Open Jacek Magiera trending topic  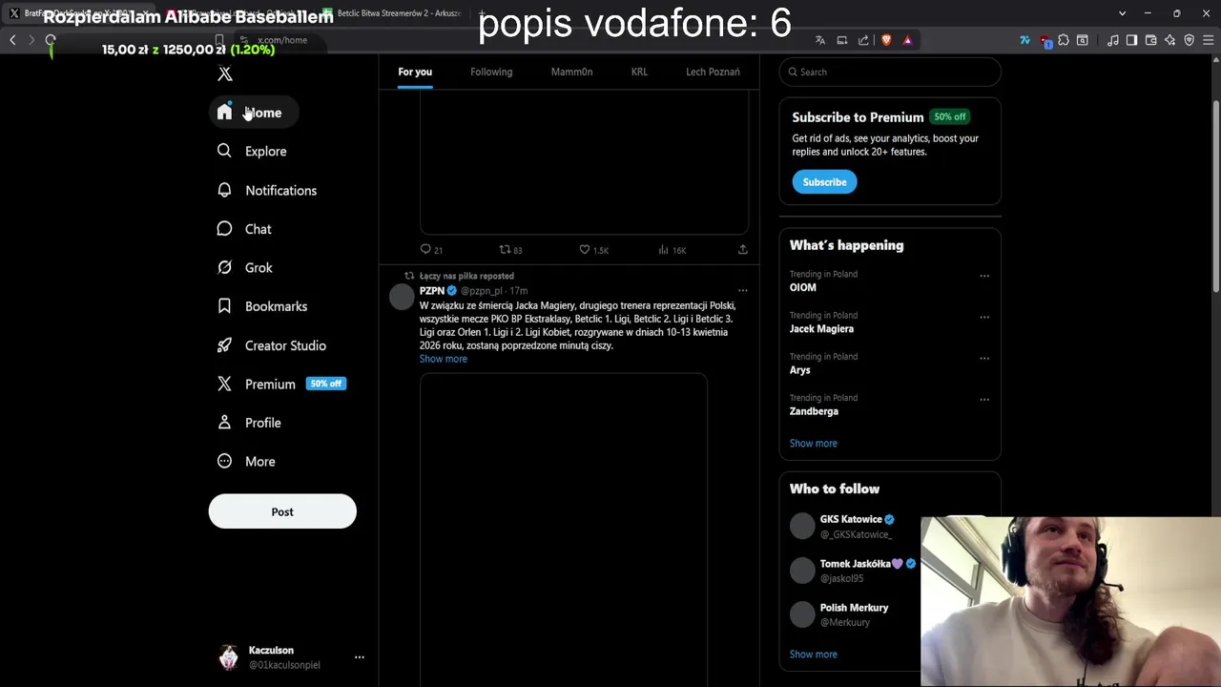(821, 328)
